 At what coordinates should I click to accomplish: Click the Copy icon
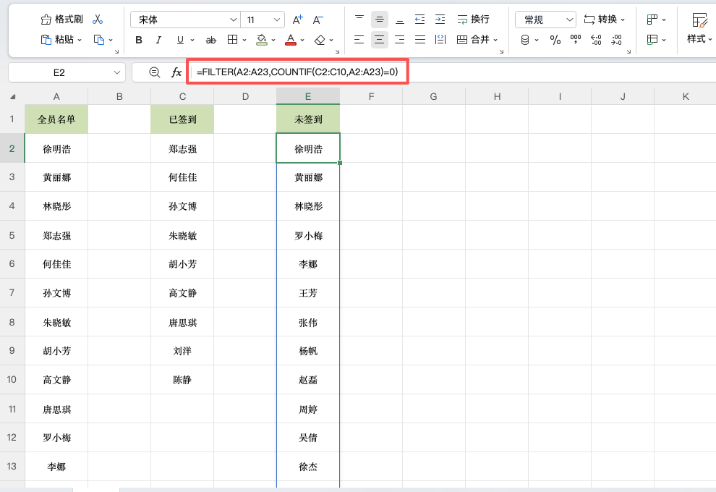tap(98, 40)
